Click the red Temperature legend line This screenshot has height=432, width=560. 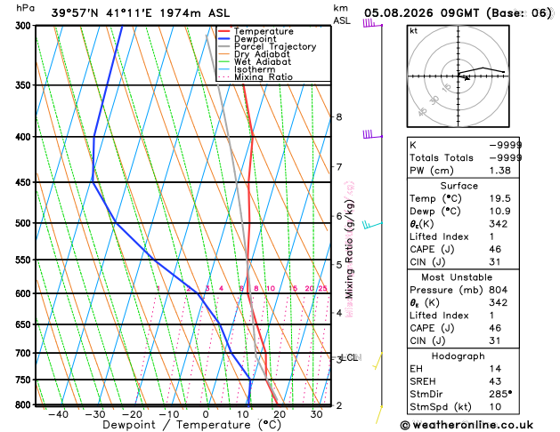coord(224,31)
